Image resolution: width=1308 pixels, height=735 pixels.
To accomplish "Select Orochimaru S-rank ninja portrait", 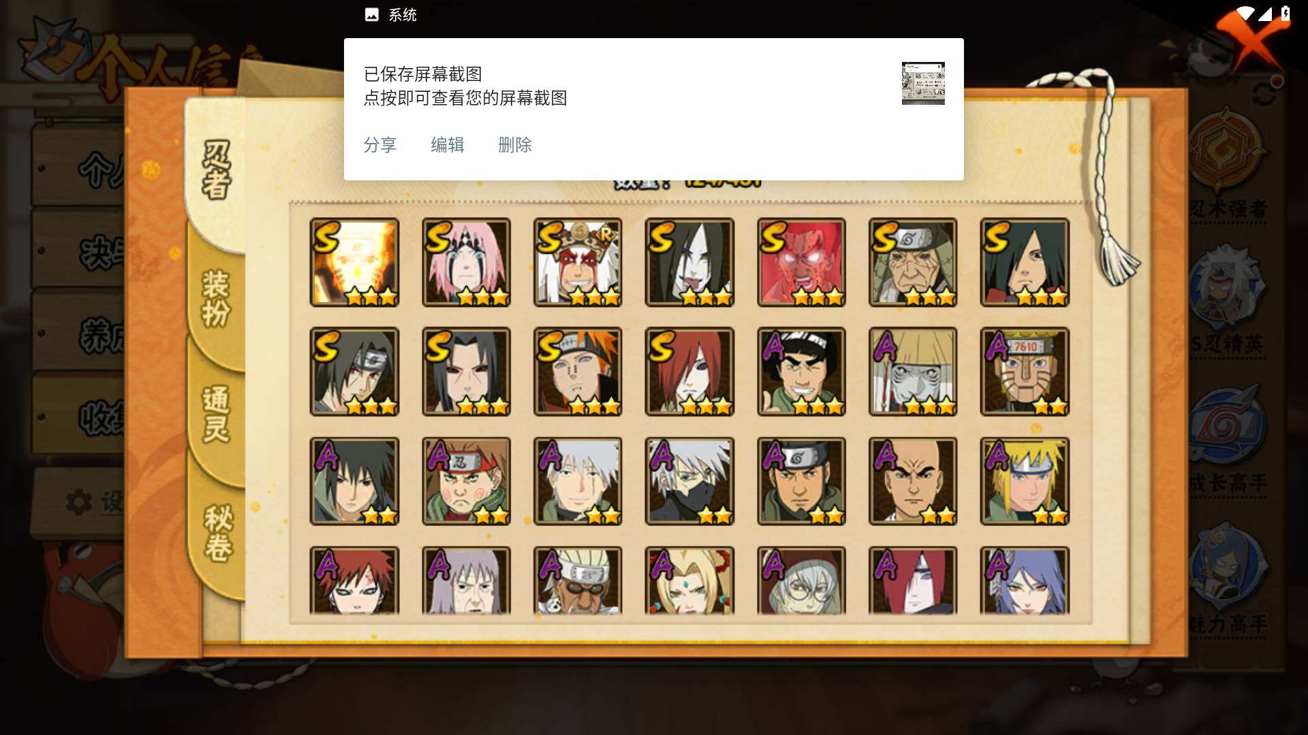I will (689, 262).
